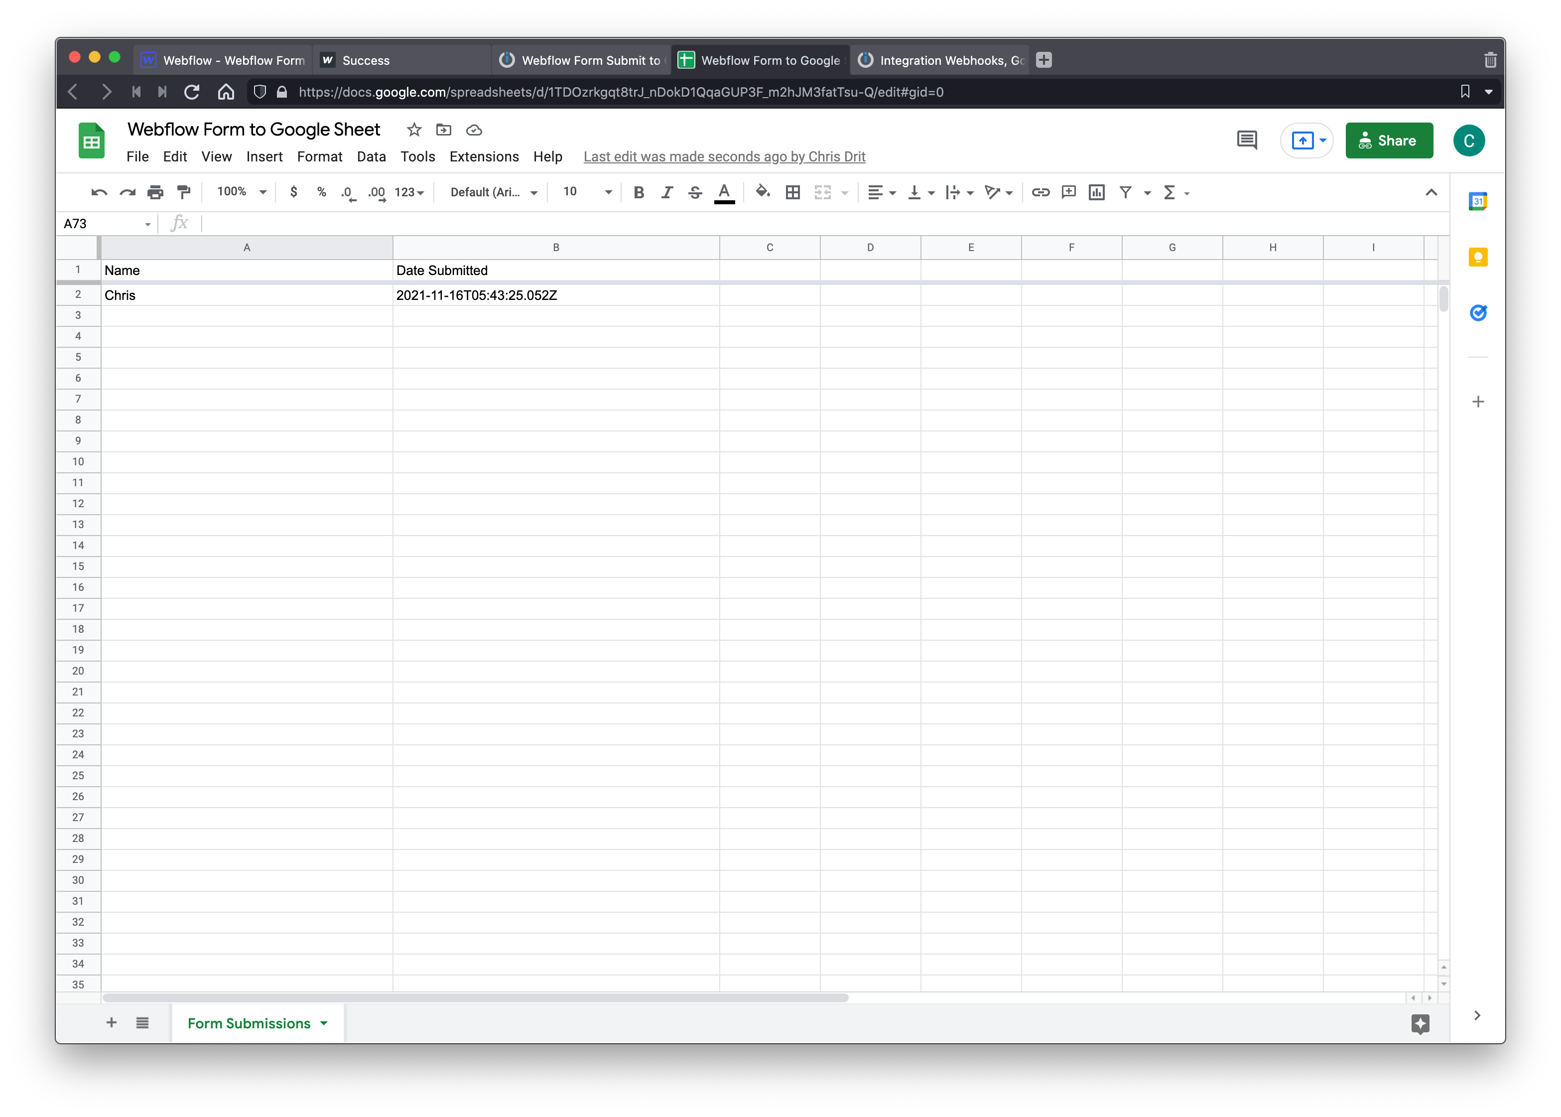Click the Present to a meeting button
Image resolution: width=1561 pixels, height=1117 pixels.
(x=1307, y=141)
